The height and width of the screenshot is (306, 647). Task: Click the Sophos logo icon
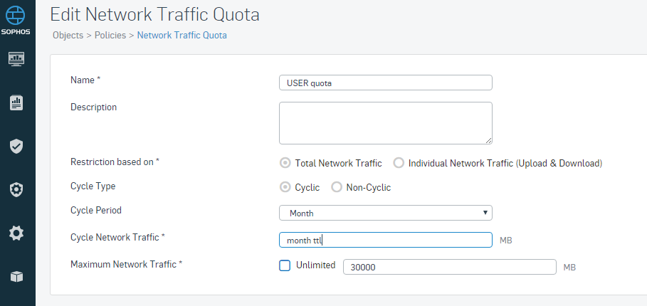coord(15,16)
